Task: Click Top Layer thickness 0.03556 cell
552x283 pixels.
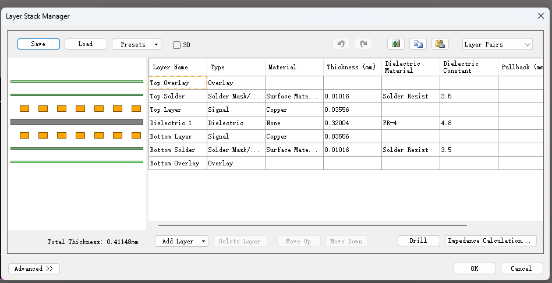Action: [352, 109]
